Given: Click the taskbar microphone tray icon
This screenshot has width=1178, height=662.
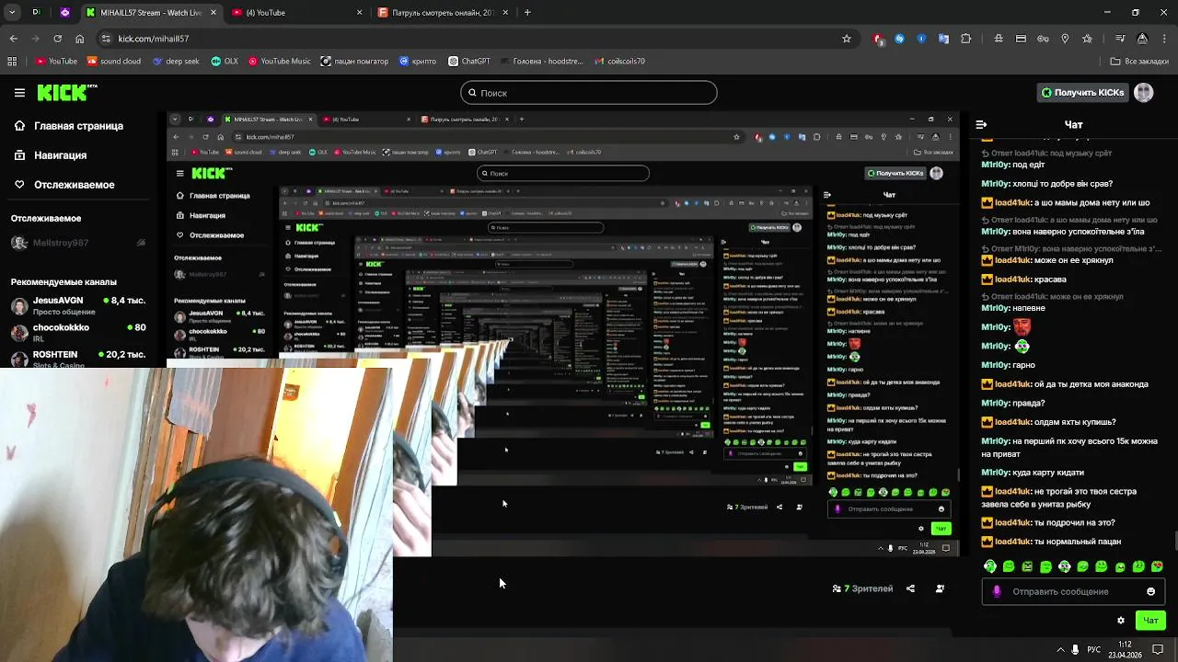Looking at the screenshot, I should click(x=1075, y=650).
